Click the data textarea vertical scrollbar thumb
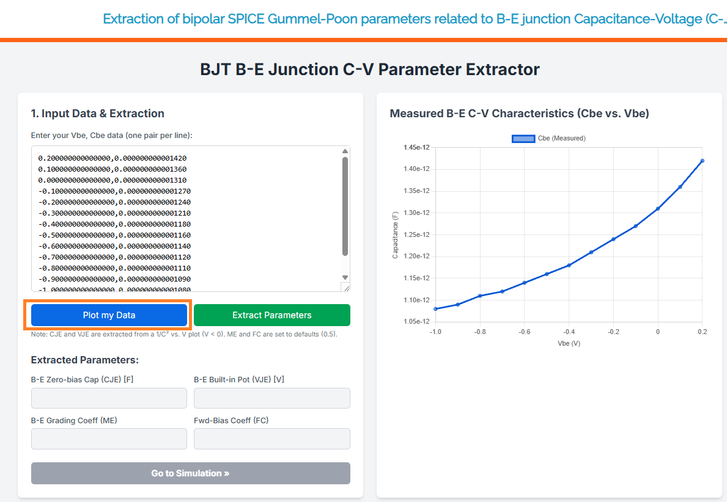Screen dimensions: 727x502 tap(345, 205)
